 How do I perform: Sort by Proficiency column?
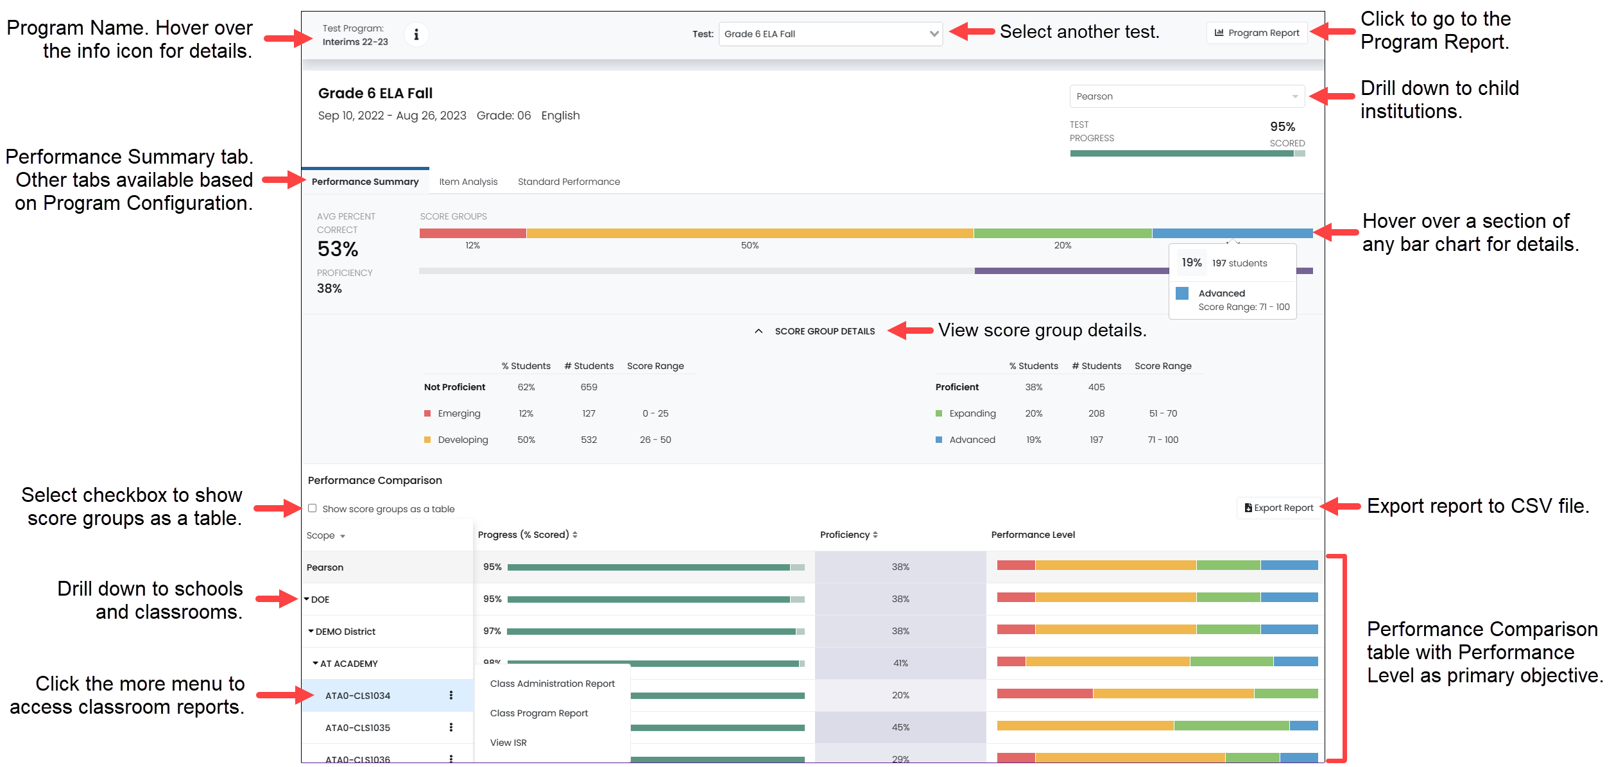[875, 535]
